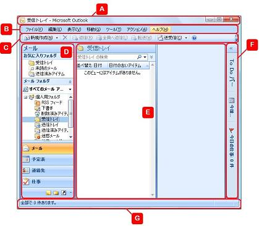Screen dimensions: 259x226
Task: Switch to the 仕事 tasks view
Action: pyautogui.click(x=48, y=182)
